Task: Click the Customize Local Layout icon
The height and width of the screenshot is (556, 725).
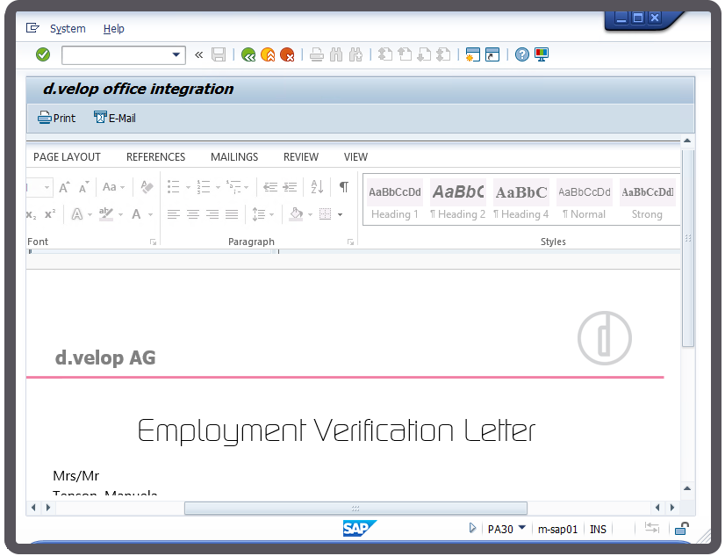Action: pyautogui.click(x=541, y=54)
